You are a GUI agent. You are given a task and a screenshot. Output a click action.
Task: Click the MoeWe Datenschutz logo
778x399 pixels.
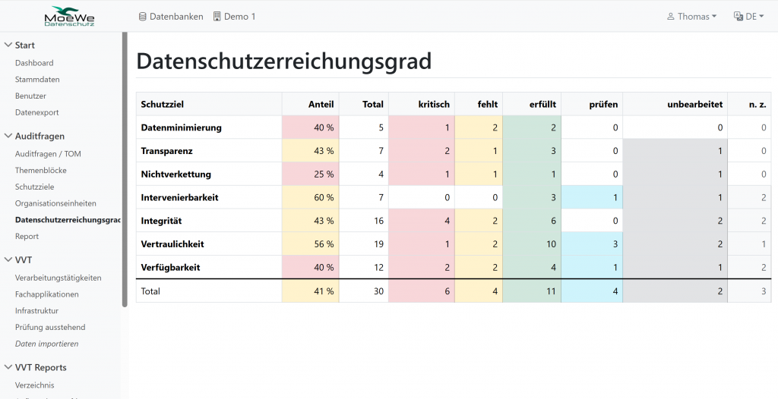point(68,16)
